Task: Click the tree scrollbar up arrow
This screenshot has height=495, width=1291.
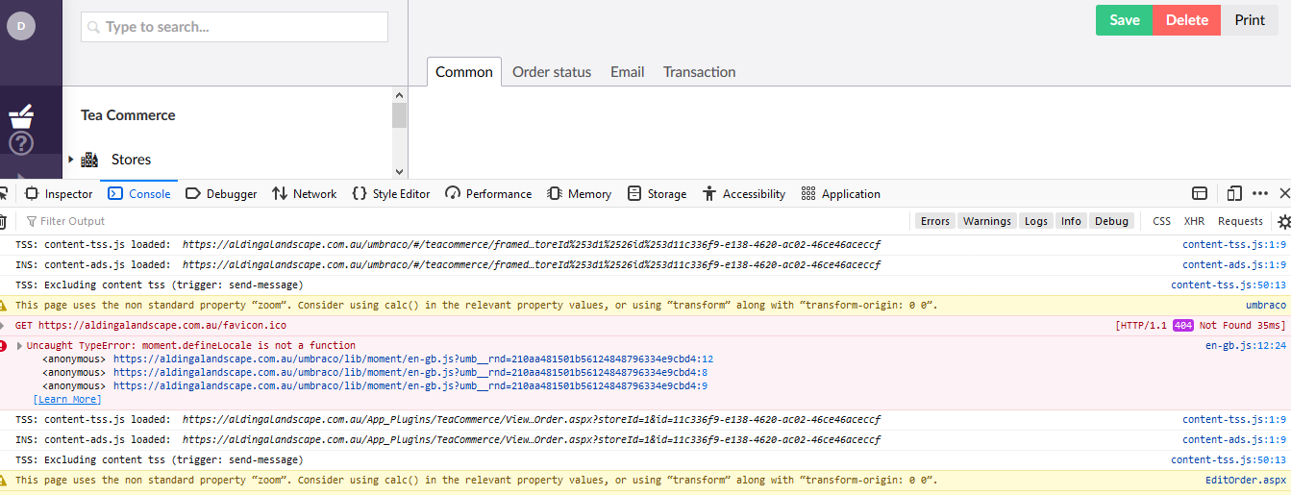Action: click(400, 94)
